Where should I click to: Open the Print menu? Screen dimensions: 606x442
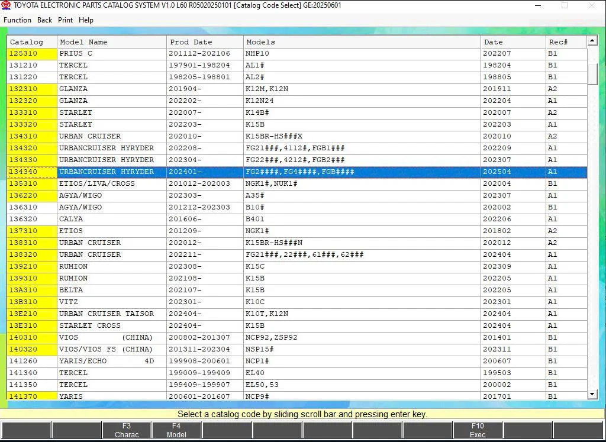pyautogui.click(x=65, y=20)
